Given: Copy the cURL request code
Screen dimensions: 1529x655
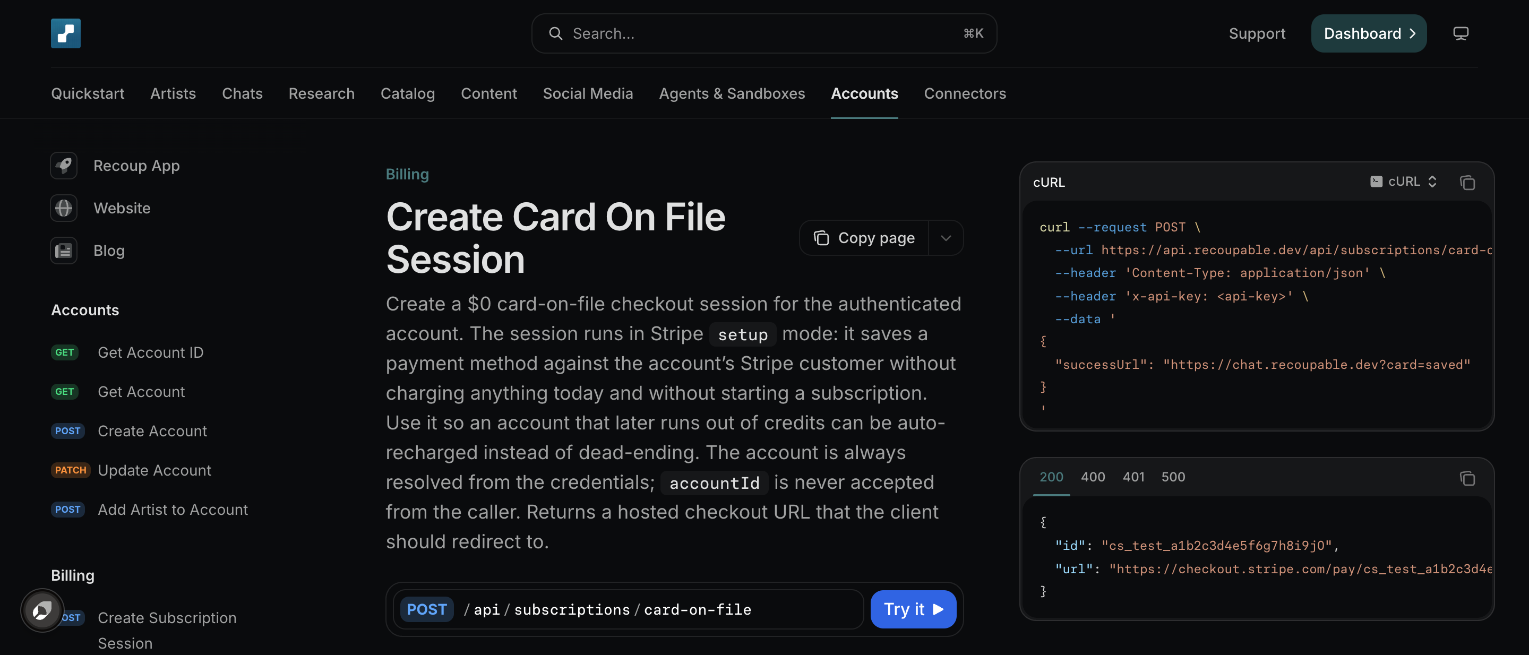Looking at the screenshot, I should coord(1467,182).
